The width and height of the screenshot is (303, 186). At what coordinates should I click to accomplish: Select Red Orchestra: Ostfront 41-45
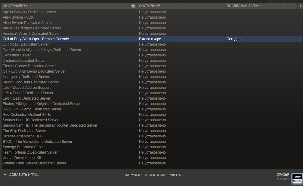click(x=27, y=115)
